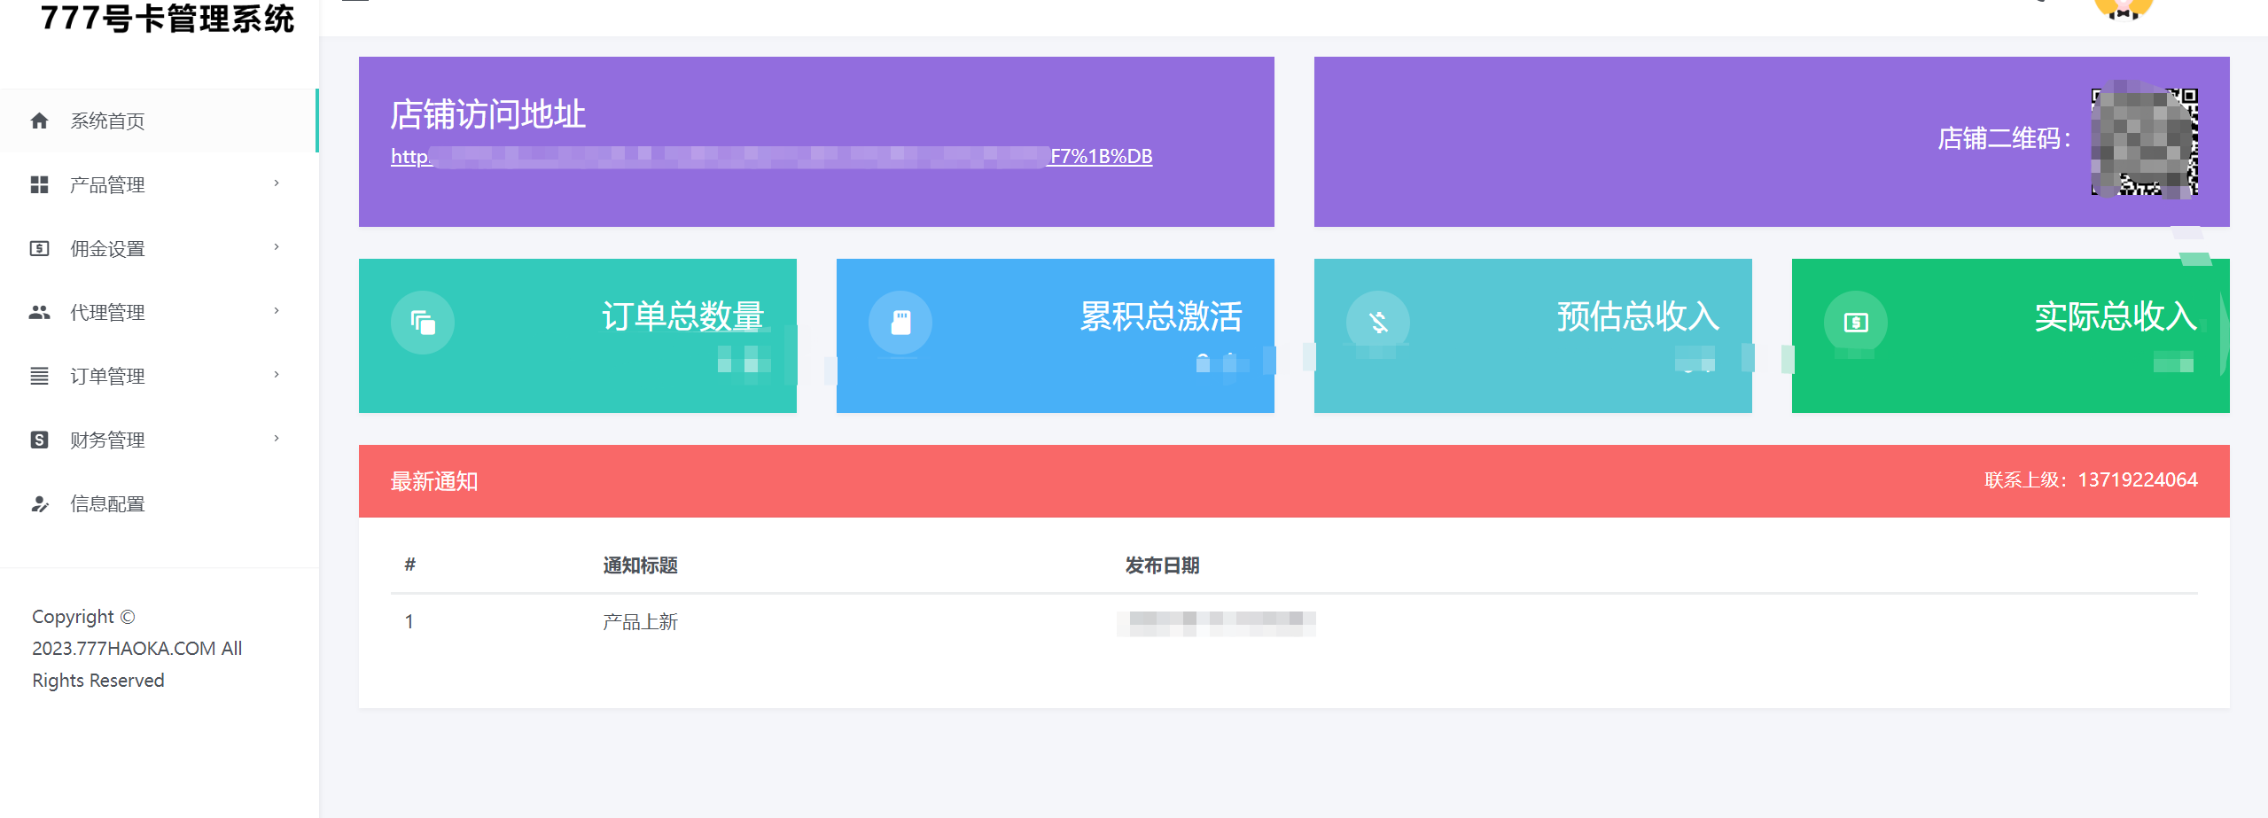This screenshot has height=818, width=2268.
Task: Expand the 佣金设置 chevron arrow
Action: click(x=277, y=247)
